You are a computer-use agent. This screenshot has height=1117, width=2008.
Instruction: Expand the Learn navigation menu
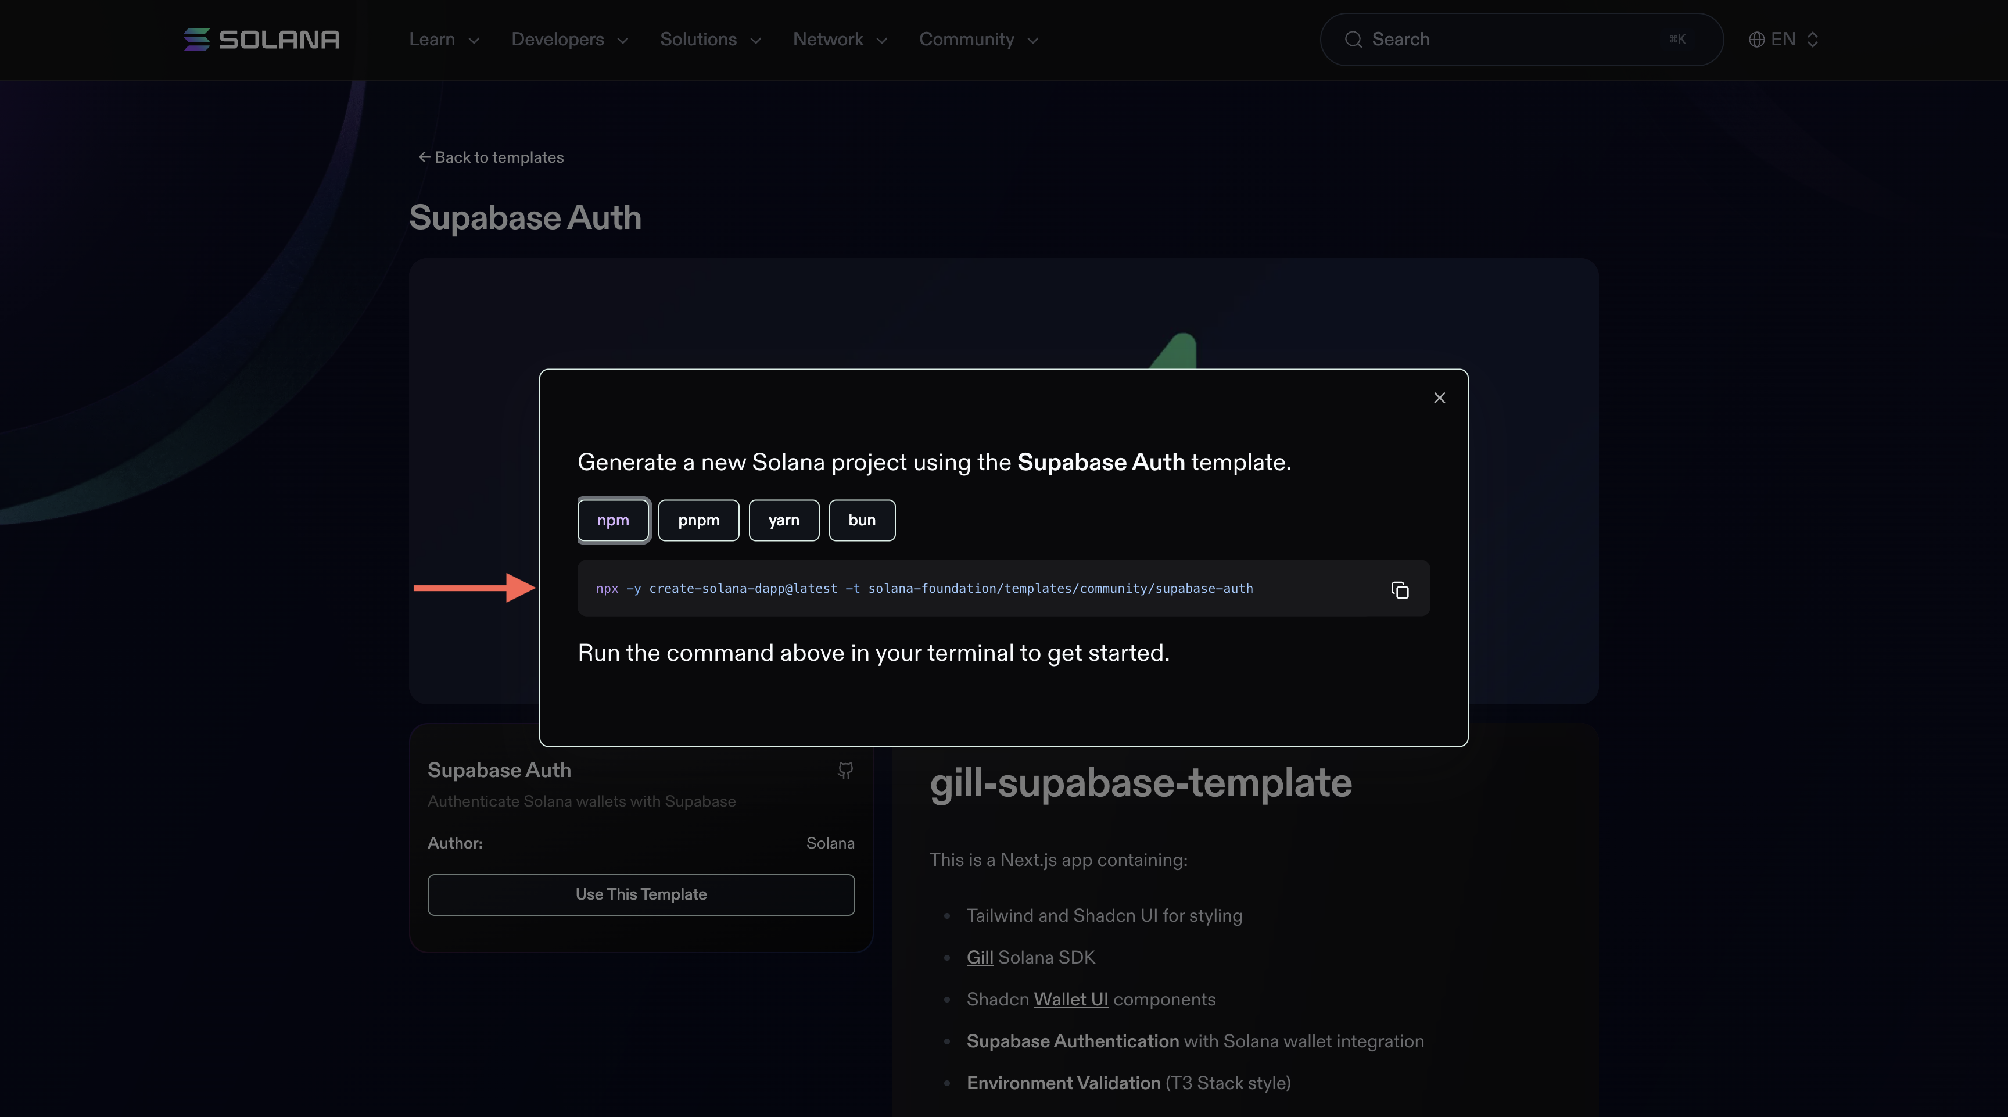[x=443, y=40]
